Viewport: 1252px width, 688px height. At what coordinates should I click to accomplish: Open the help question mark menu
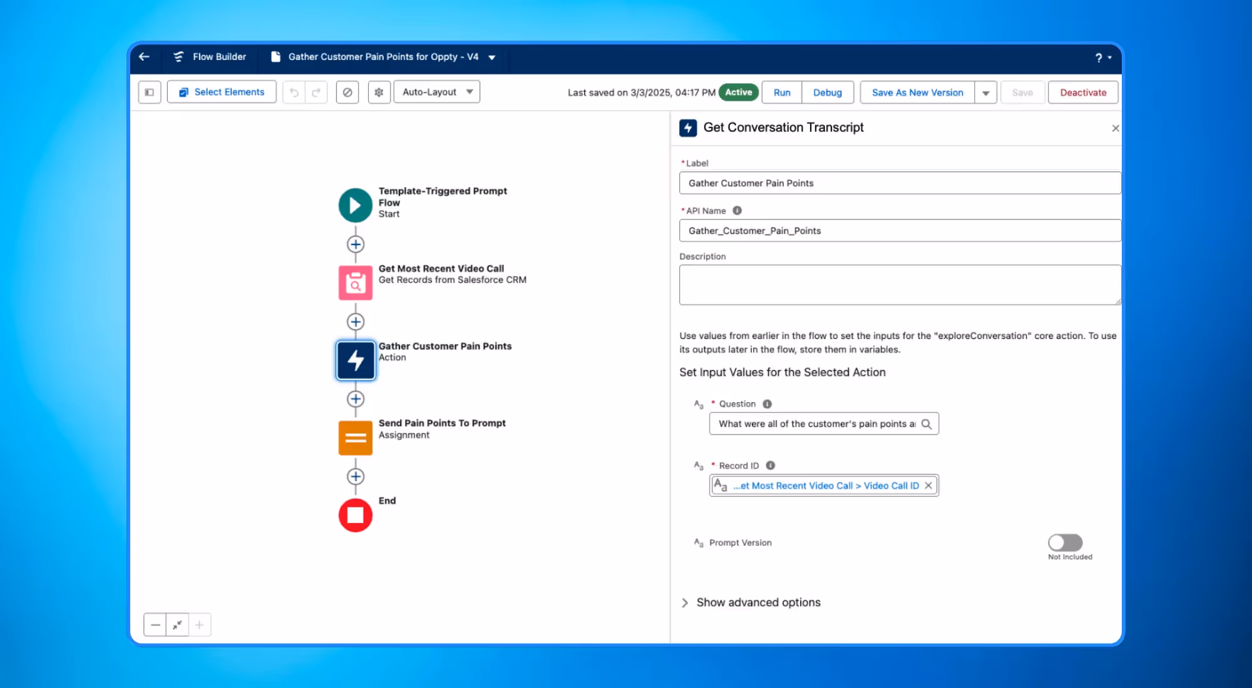(x=1102, y=58)
